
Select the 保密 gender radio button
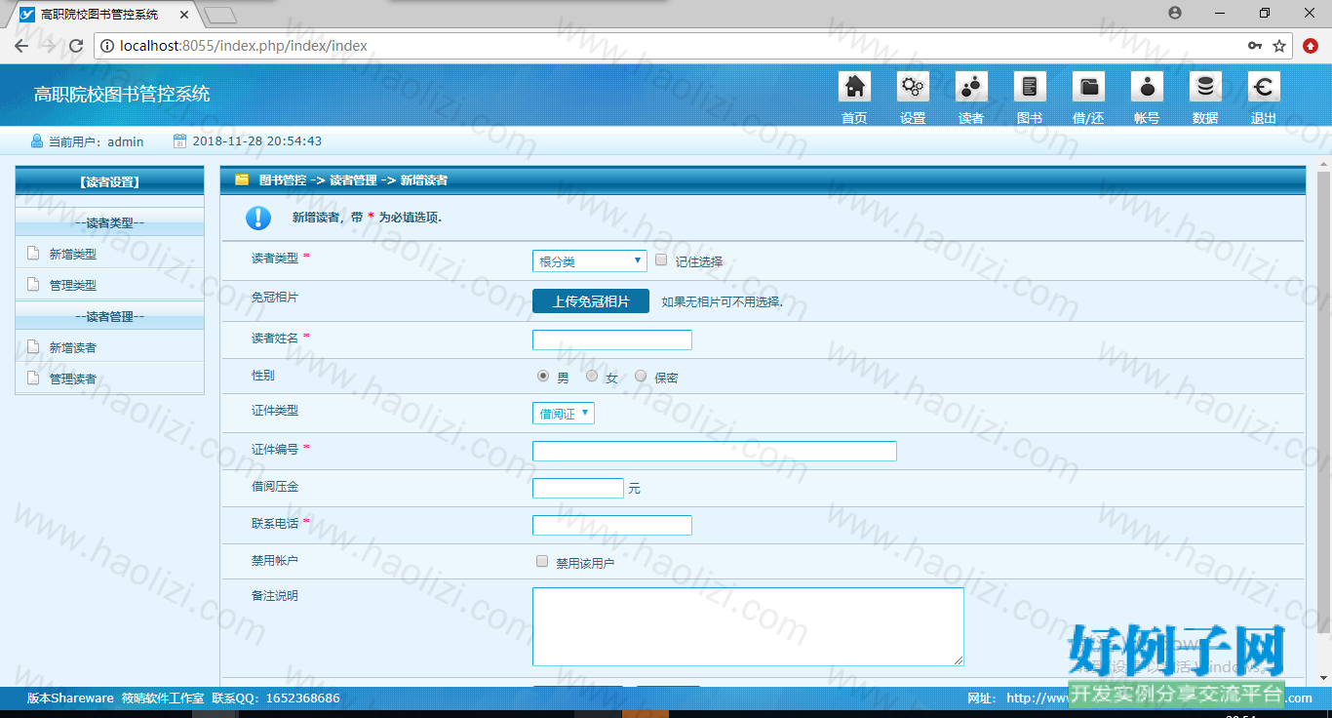(x=641, y=377)
